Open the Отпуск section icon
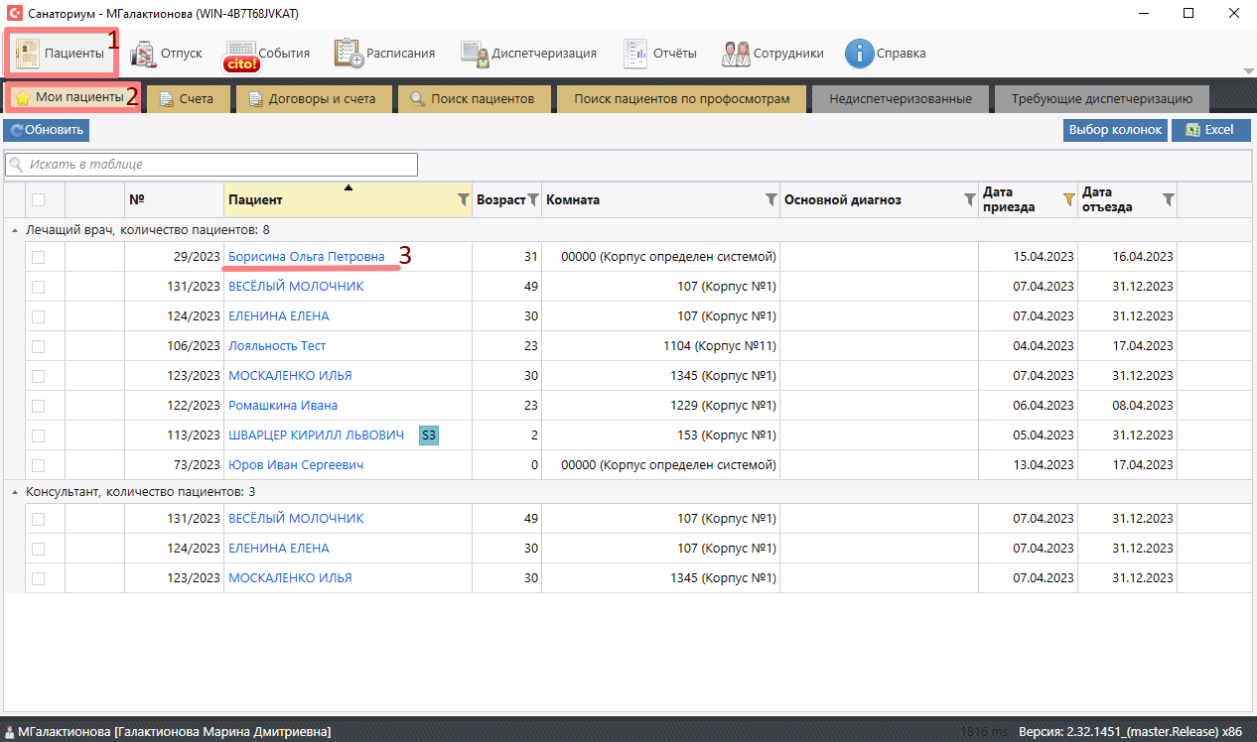Screen dimensions: 1257x742 tap(144, 54)
